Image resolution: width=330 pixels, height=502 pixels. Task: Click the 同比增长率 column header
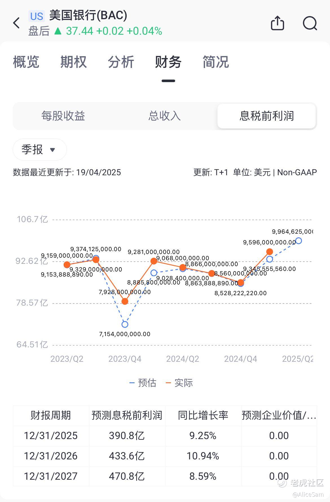(x=203, y=415)
